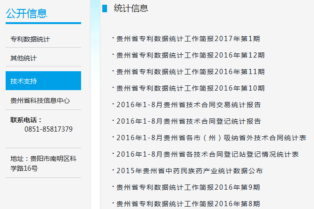314x209 pixels.
Task: Open 贵州省科技信息中心 sidebar link
Action: pos(40,100)
